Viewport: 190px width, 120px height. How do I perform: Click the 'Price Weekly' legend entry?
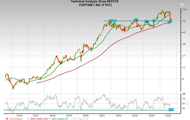click(x=14, y=119)
